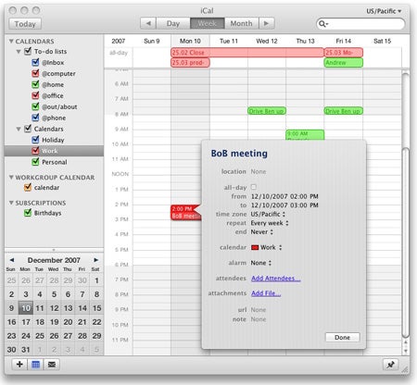Toggle the Birthdays subscription checkbox
This screenshot has width=417, height=385.
coord(28,213)
